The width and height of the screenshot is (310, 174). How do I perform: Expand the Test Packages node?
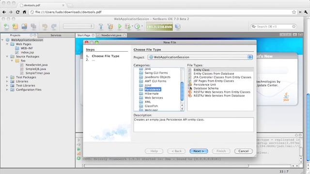coord(7,77)
